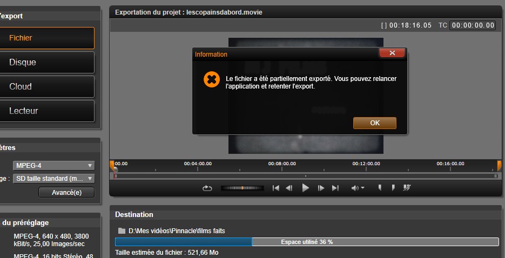Clear the mark in/out points
This screenshot has height=258, width=505.
pyautogui.click(x=407, y=187)
